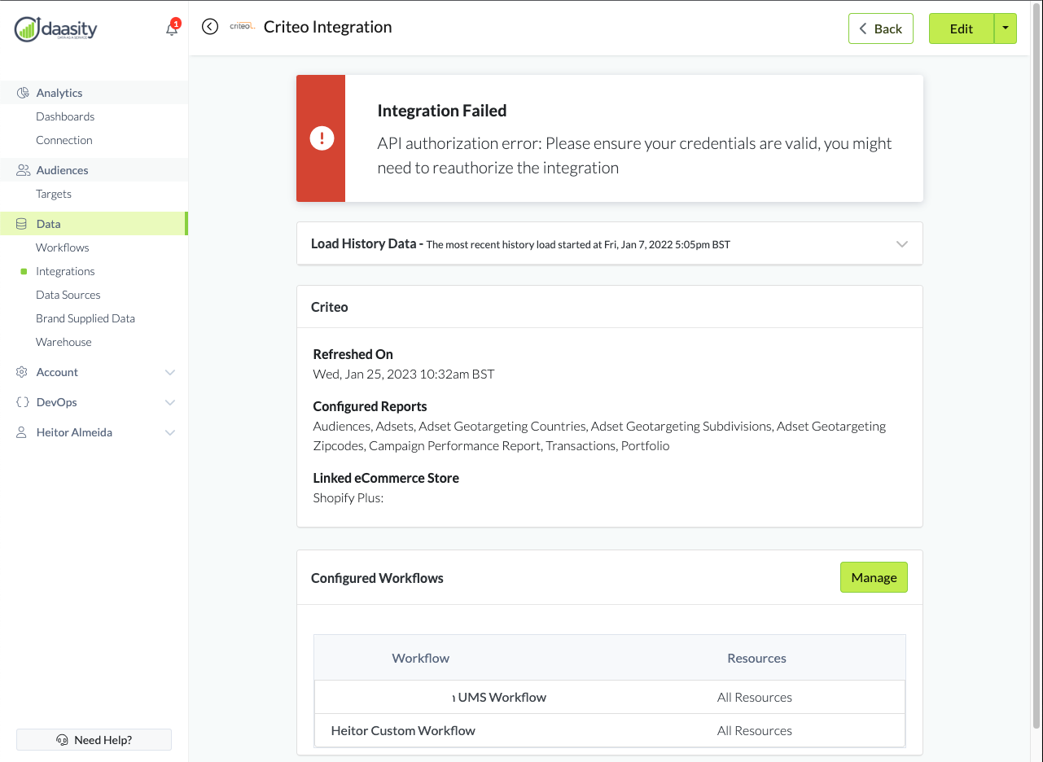Open the Edit button dropdown arrow
This screenshot has width=1043, height=762.
[1006, 28]
